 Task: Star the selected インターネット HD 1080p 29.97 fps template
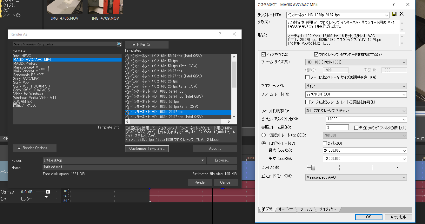[127, 111]
